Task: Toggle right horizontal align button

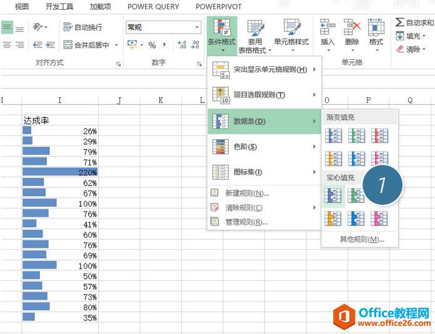Action: click(19, 45)
